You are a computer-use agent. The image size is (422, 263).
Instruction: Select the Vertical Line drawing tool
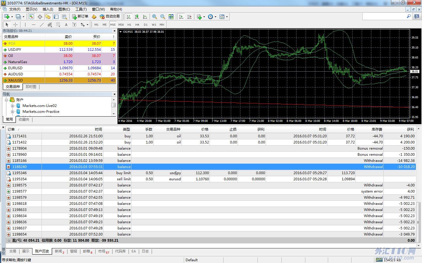tap(25, 25)
